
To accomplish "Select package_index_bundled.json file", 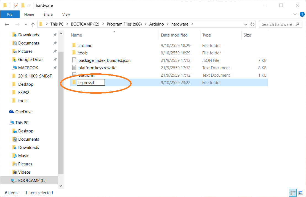I will pos(104,60).
